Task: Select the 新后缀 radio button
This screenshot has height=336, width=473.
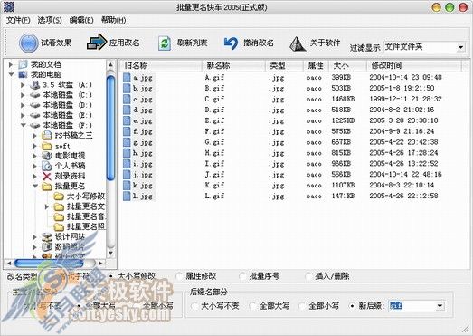Action: click(x=352, y=306)
